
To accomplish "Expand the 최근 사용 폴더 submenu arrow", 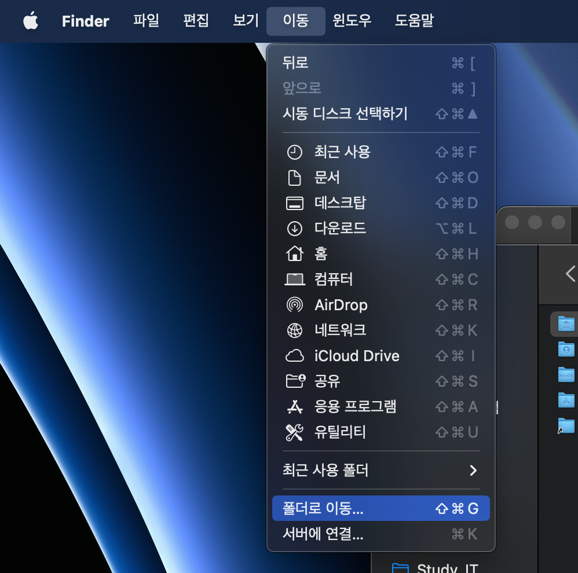I will [473, 470].
